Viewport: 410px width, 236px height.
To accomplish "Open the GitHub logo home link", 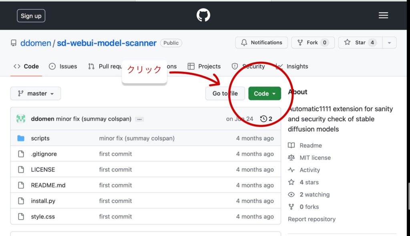I will coord(203,15).
